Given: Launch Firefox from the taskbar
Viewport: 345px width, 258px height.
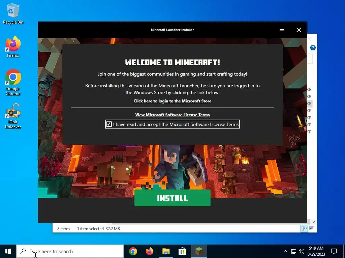Looking at the screenshot, I should [149, 251].
